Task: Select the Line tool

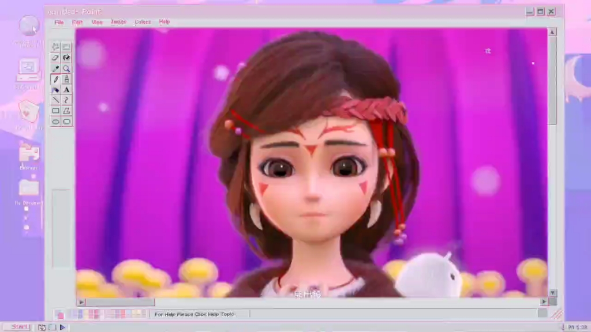Action: 55,100
